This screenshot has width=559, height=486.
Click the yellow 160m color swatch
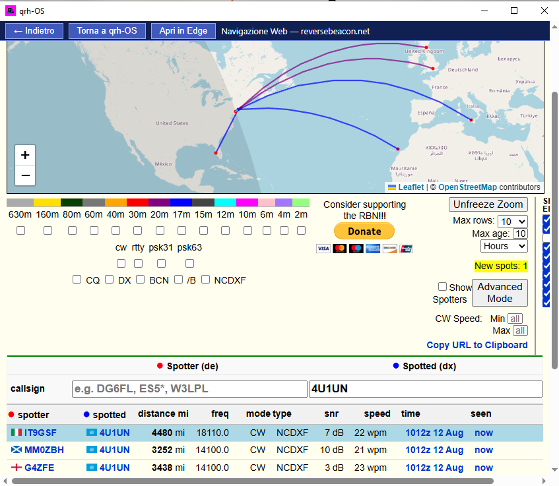tap(47, 202)
